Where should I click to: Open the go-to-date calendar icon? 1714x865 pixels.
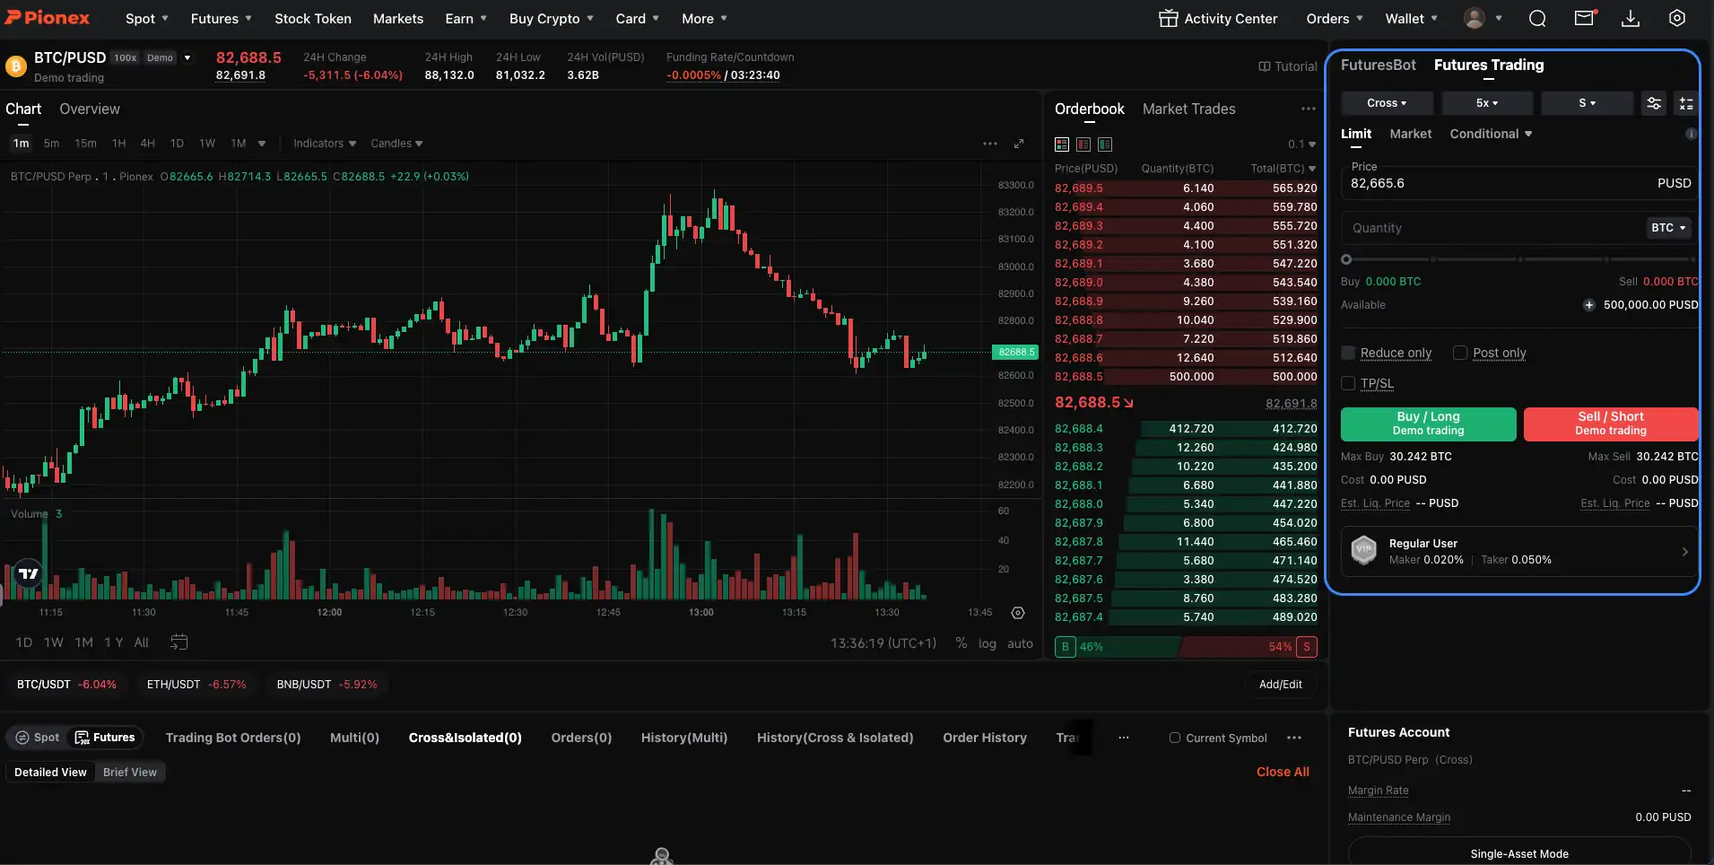tap(179, 642)
